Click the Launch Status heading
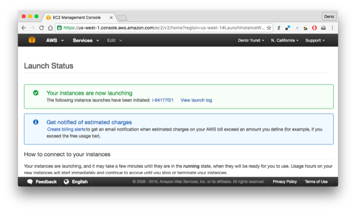Image resolution: width=356 pixels, height=212 pixels. pyautogui.click(x=48, y=65)
